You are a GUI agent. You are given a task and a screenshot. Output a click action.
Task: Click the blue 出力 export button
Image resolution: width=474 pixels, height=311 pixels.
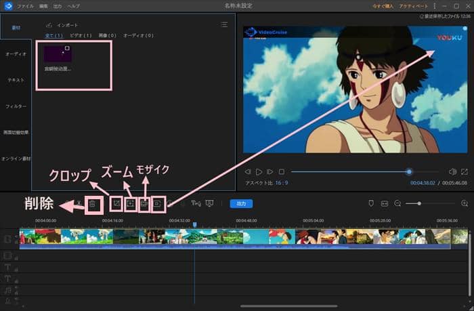tap(241, 203)
